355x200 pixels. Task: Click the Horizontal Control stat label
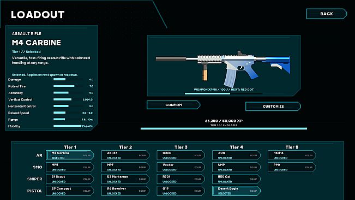(x=22, y=106)
